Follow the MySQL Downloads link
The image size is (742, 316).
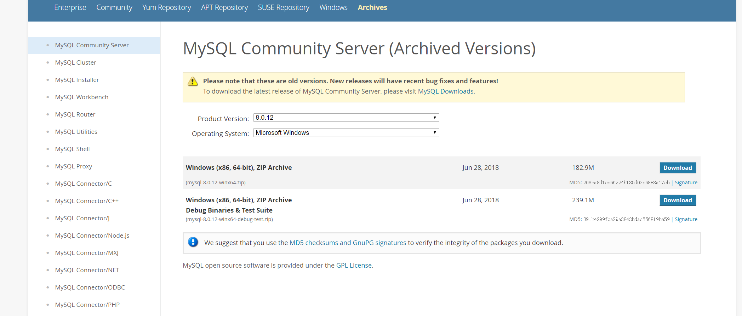tap(446, 91)
